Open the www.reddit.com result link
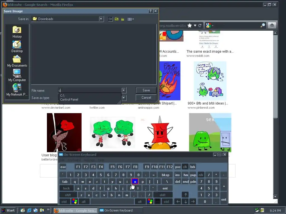286x214 pixels. click(x=198, y=56)
